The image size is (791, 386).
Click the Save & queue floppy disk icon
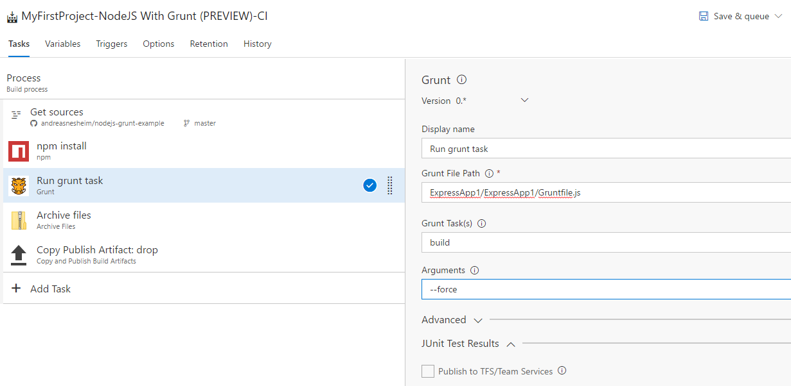click(x=704, y=16)
